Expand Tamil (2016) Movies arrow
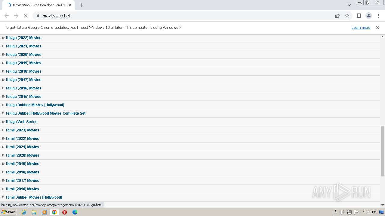The width and height of the screenshot is (385, 216). pos(3,189)
